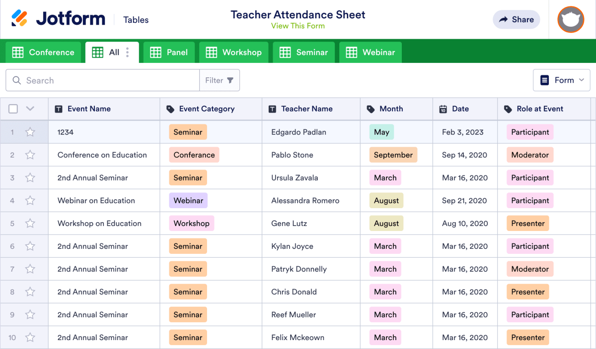Click the Jotform logo icon
This screenshot has height=349, width=596.
tap(21, 18)
